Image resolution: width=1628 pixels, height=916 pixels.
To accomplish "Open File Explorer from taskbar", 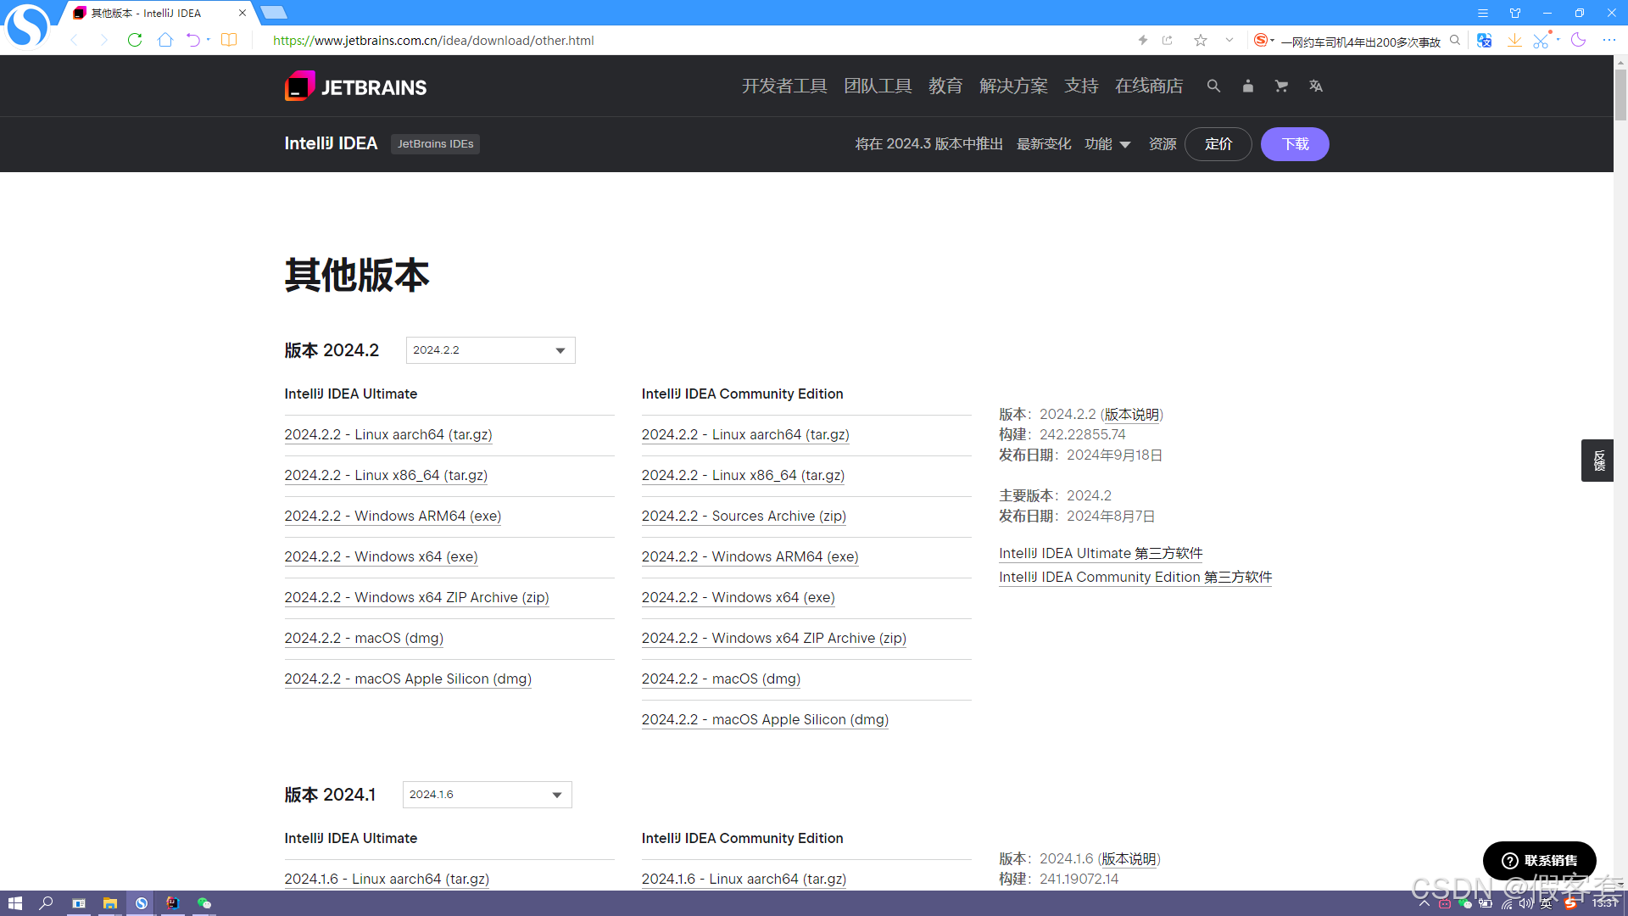I will pos(109,903).
